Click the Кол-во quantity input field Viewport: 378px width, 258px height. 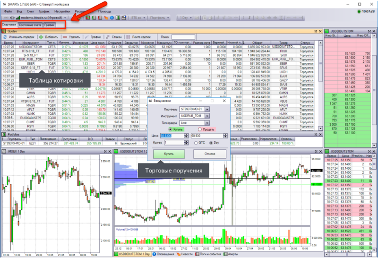pyautogui.click(x=174, y=143)
